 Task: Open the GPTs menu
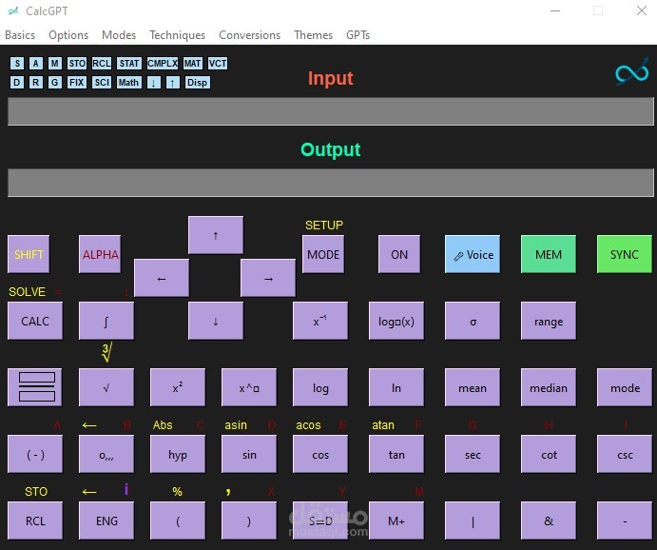pos(357,35)
